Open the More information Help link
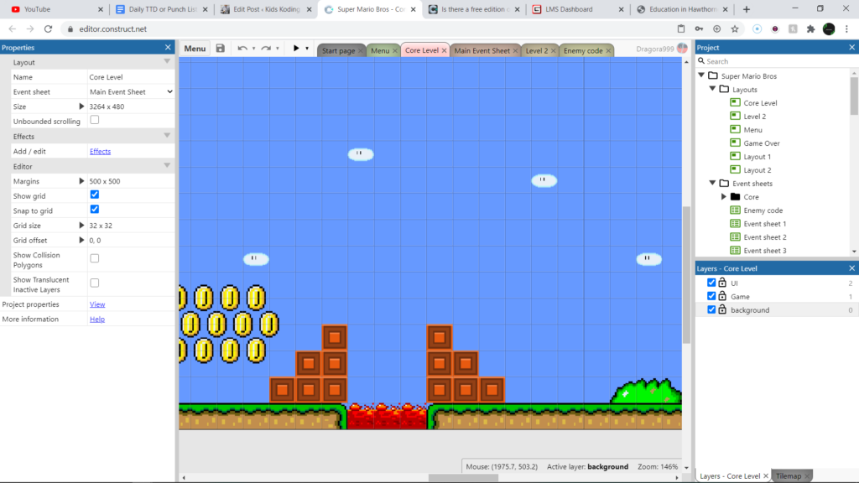The image size is (859, 483). 97,319
